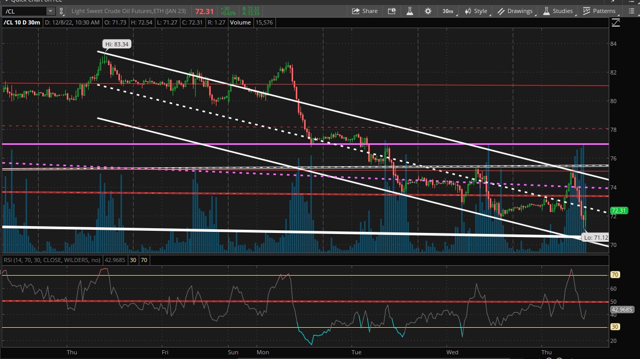Click the green 72.31 last price tag on axis
640x359 pixels.
pyautogui.click(x=618, y=211)
